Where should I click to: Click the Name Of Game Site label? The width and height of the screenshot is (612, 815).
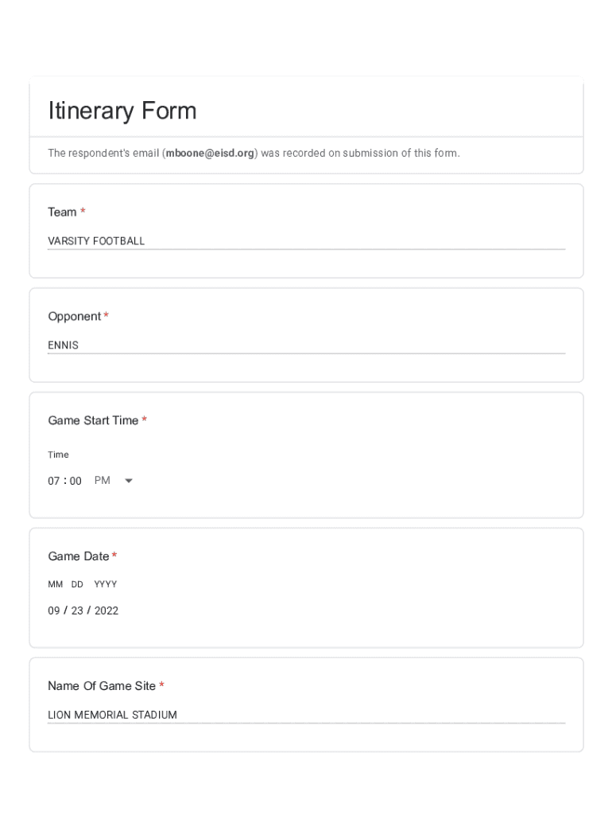coord(101,686)
